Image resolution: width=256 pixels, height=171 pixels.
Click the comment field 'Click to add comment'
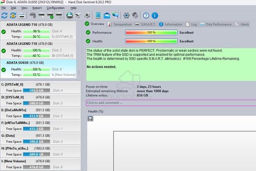point(171,103)
